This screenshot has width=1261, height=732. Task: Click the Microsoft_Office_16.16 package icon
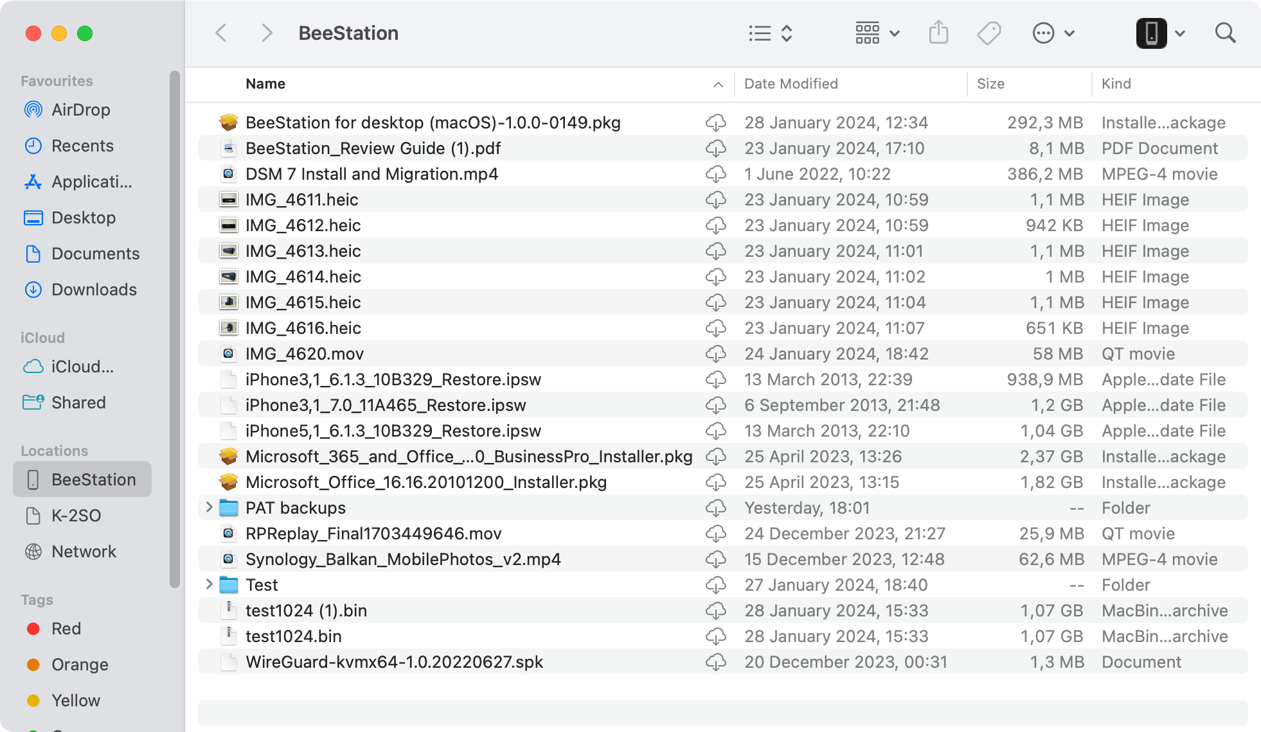228,482
